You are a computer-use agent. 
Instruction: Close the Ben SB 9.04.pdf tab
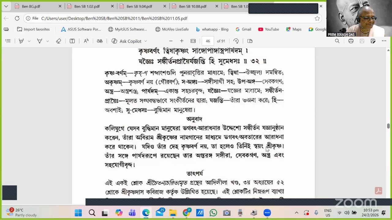(165, 6)
